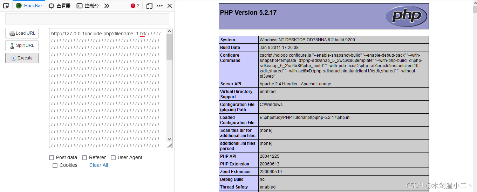The image size is (477, 192).
Task: Click the PHP Version 5.2.17 heading
Action: point(248,13)
